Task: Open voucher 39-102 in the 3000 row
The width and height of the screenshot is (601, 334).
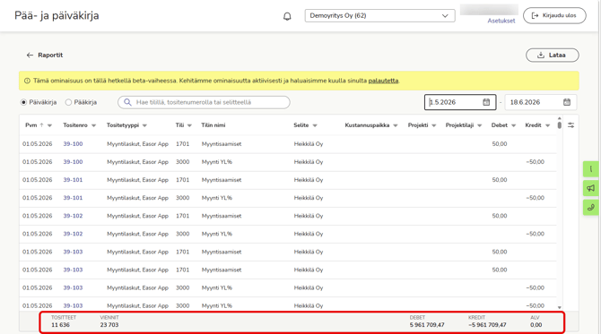Action: [73, 234]
